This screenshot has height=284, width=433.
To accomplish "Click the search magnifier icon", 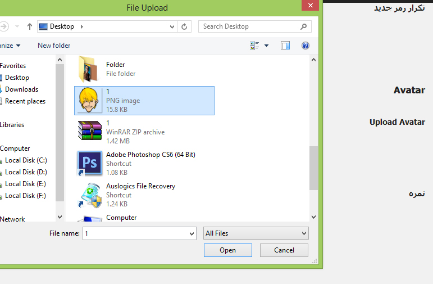I will point(303,26).
